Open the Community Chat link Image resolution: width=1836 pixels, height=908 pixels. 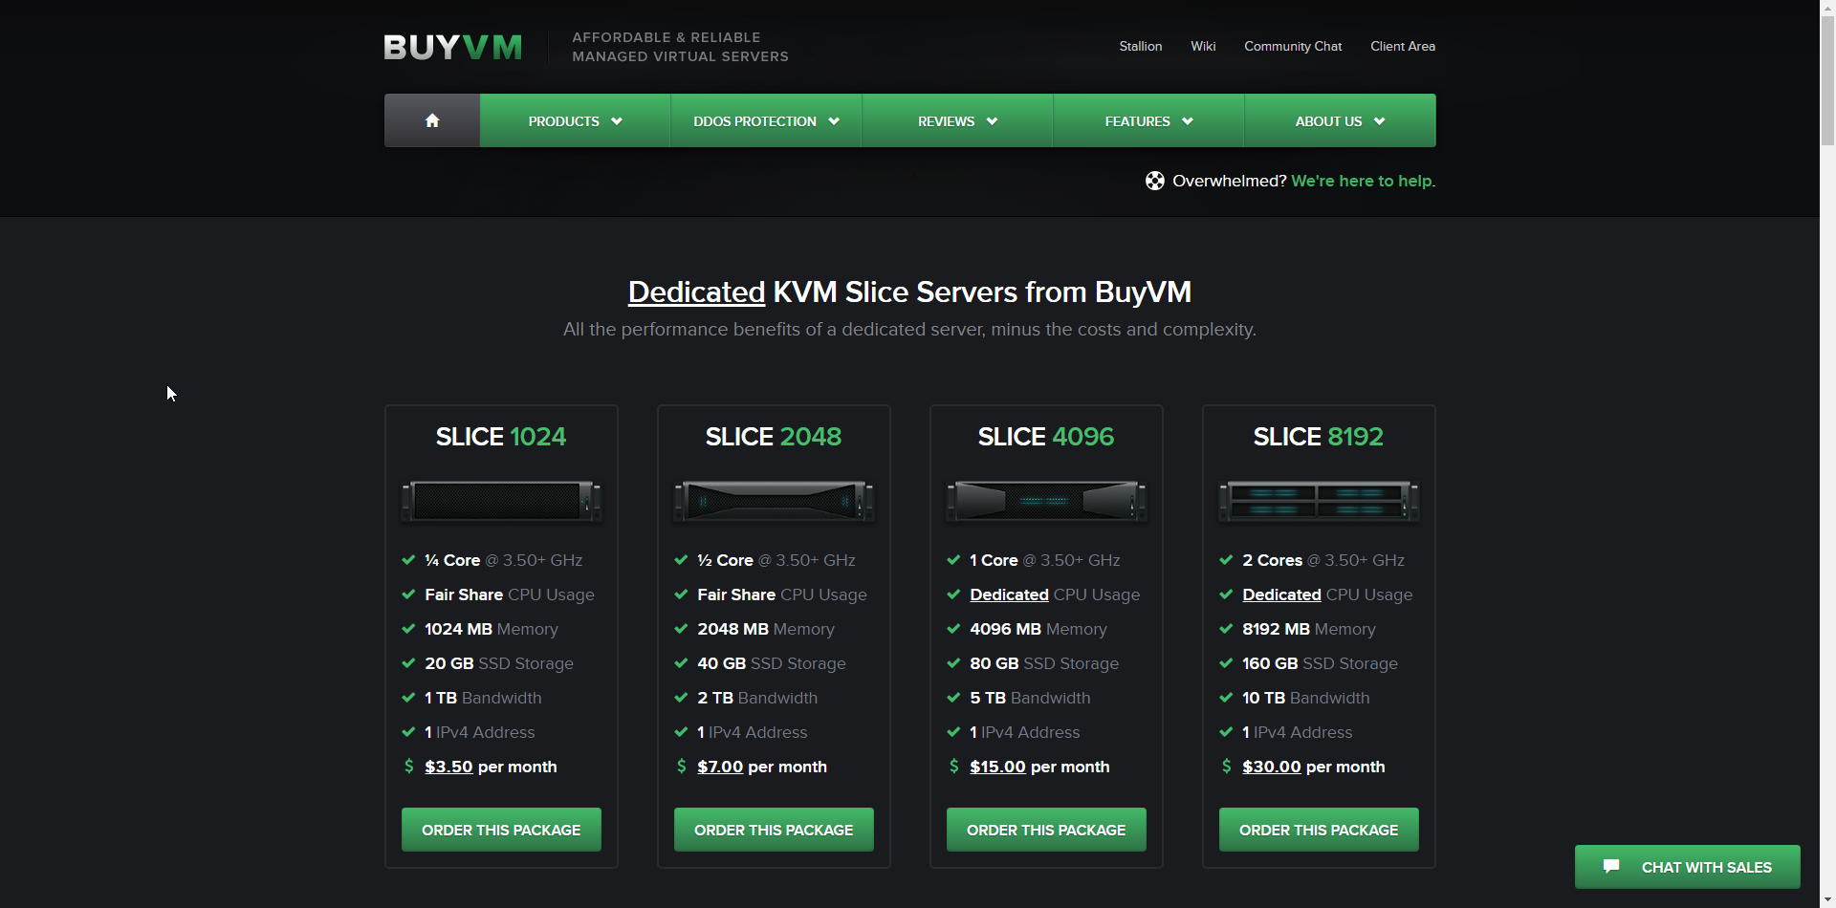(1293, 46)
